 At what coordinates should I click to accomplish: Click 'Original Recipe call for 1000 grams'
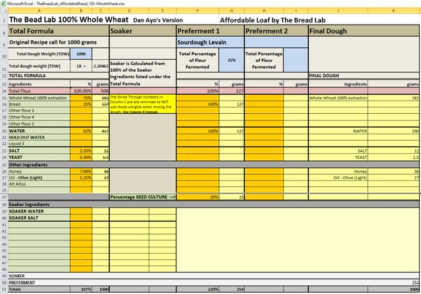[x=53, y=42]
